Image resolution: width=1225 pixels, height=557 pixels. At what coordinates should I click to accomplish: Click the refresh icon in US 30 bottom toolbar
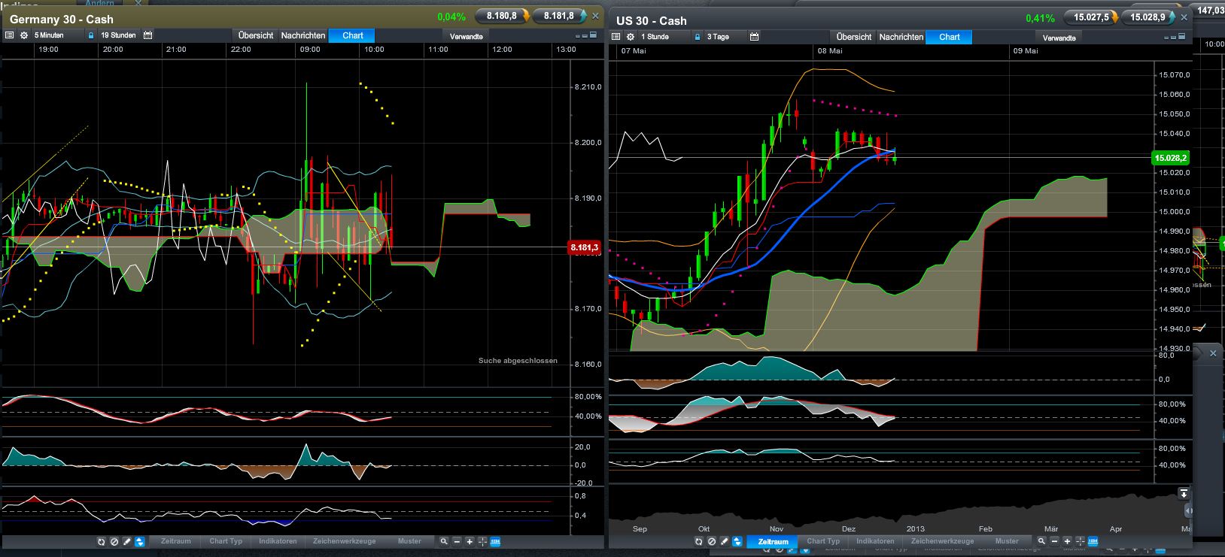pyautogui.click(x=699, y=541)
